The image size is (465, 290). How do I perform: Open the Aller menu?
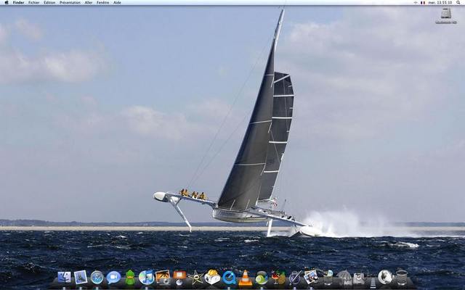(89, 3)
